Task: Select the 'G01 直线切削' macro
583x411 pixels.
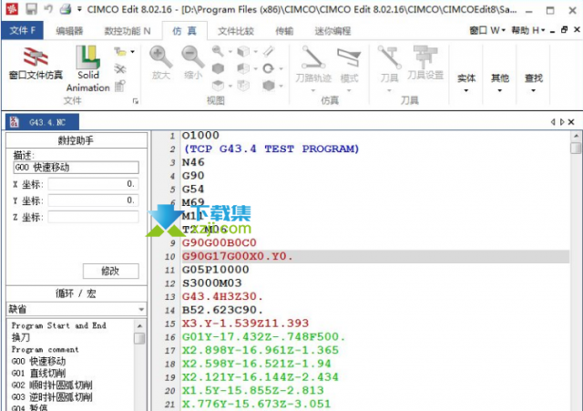Action: click(x=38, y=373)
